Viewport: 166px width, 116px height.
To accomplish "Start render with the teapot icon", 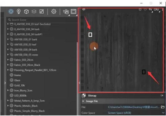I will [x=66, y=12].
